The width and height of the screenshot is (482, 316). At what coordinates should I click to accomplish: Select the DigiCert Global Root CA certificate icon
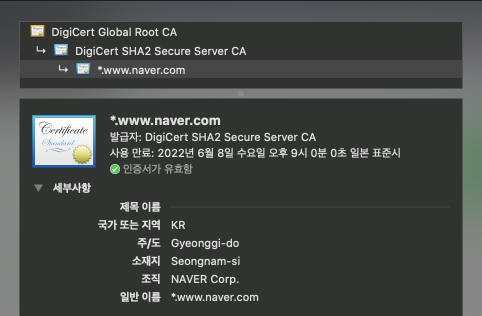coord(37,31)
